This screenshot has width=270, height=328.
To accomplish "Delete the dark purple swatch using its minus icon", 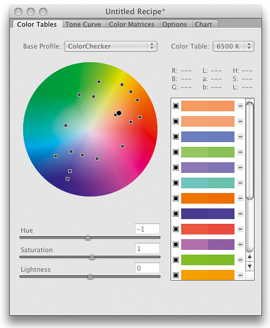I will click(240, 214).
